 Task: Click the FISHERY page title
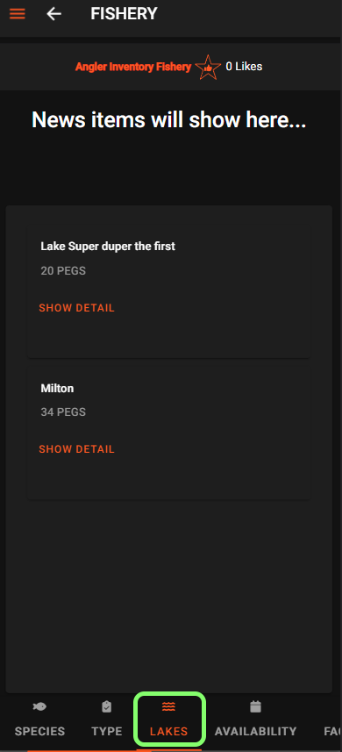pyautogui.click(x=124, y=13)
